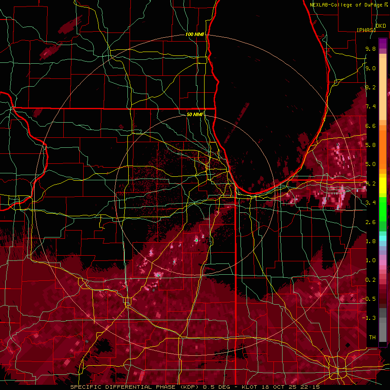This screenshot has height=390, width=390.
Task: Select the peach swatch on the color bar
Action: pos(383,90)
